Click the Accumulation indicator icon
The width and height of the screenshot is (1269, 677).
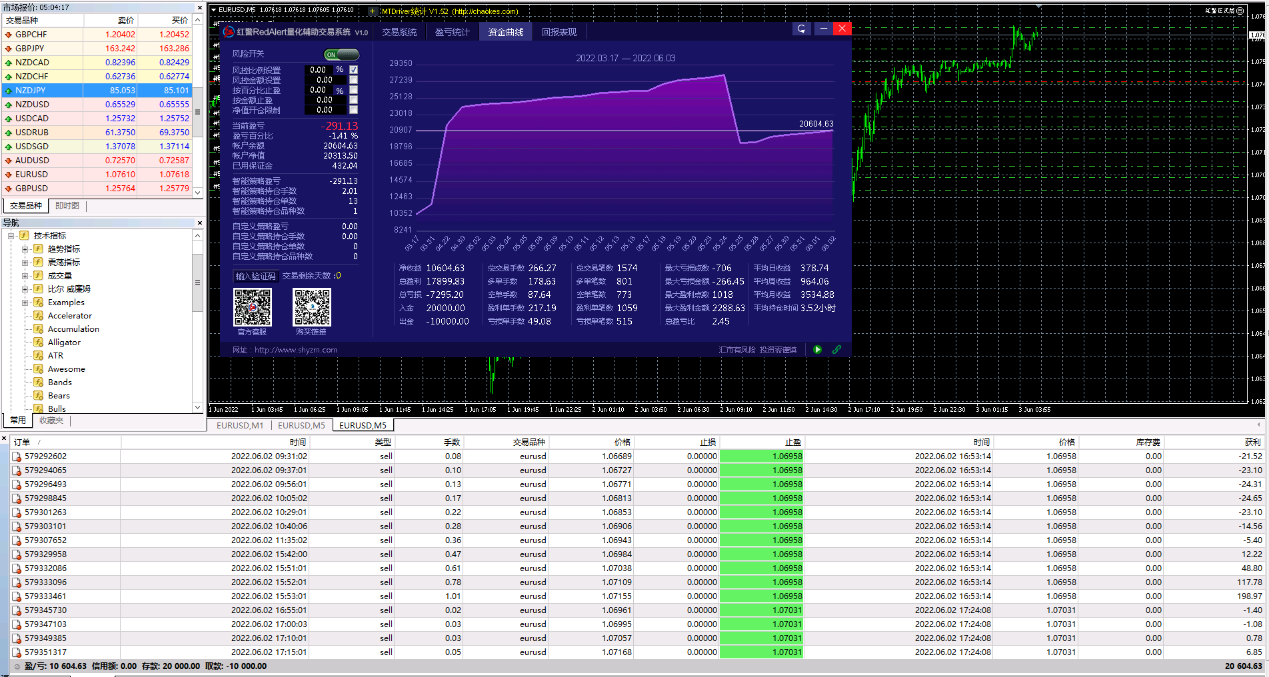coord(39,329)
